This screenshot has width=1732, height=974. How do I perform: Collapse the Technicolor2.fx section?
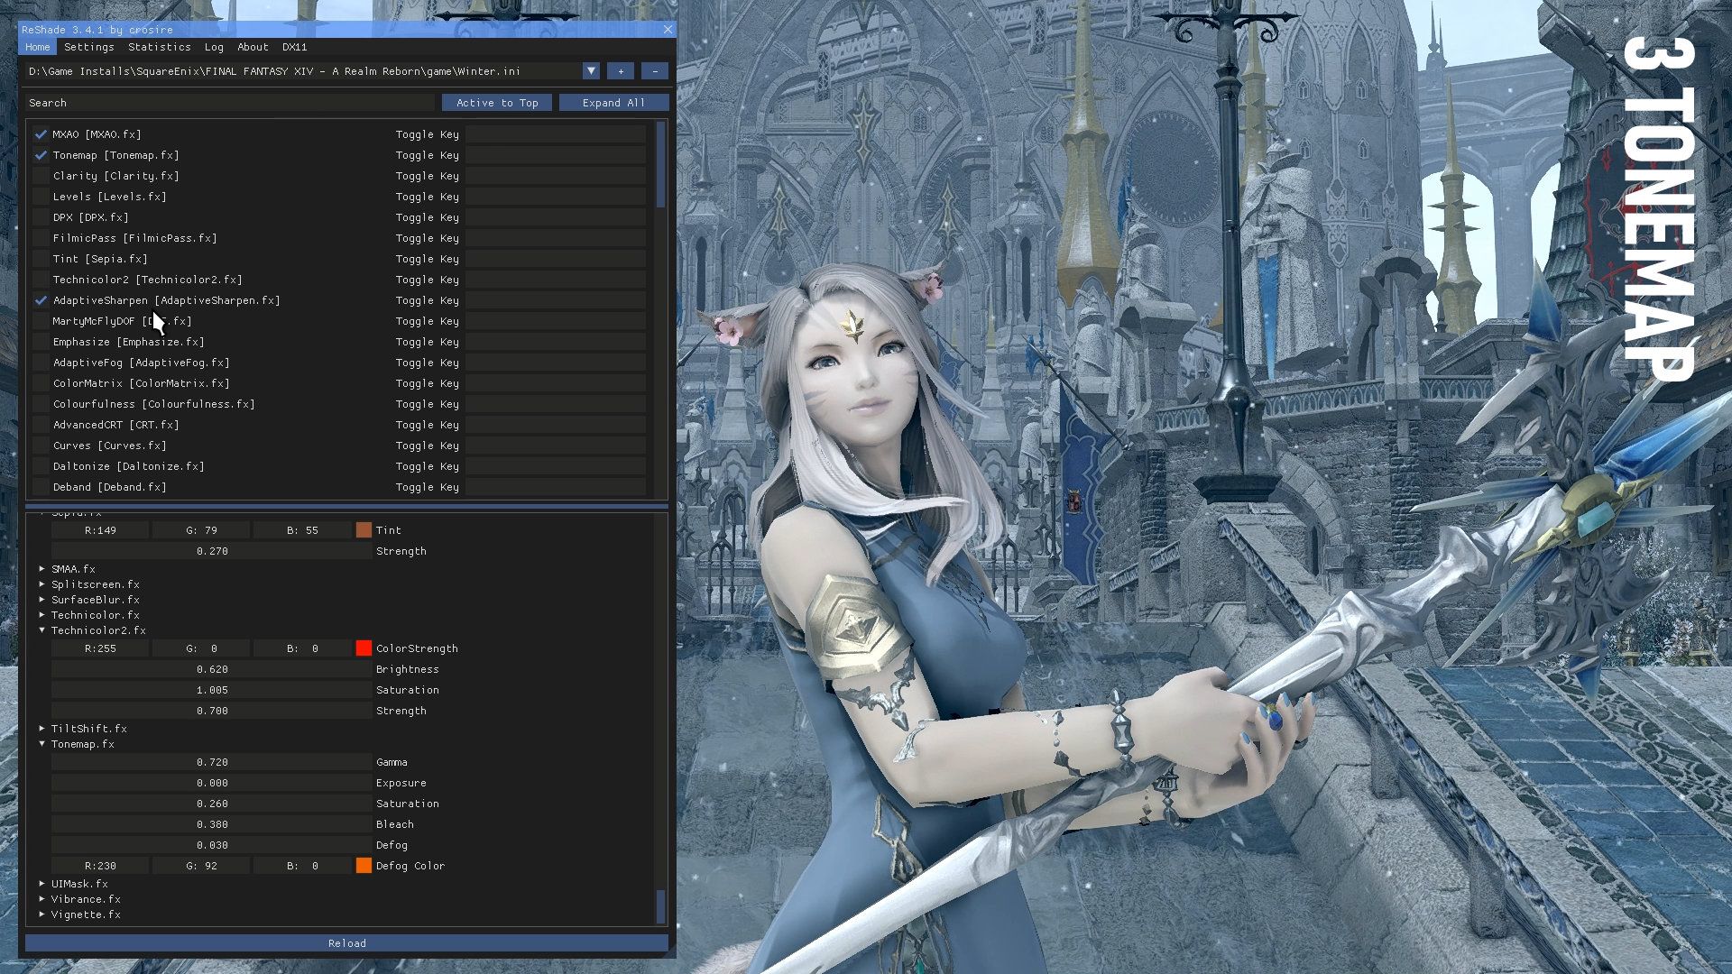(x=42, y=630)
